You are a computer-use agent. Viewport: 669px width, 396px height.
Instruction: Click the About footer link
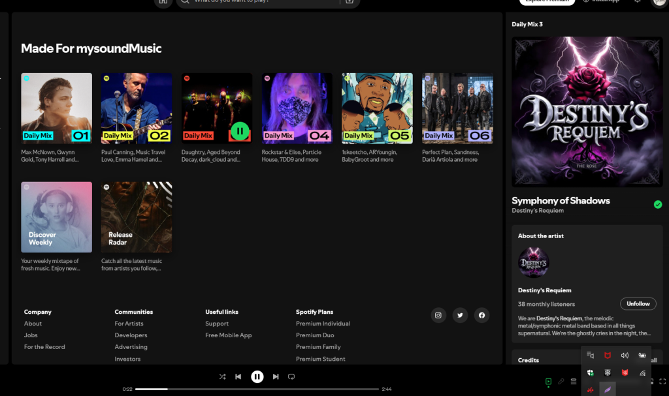[33, 324]
